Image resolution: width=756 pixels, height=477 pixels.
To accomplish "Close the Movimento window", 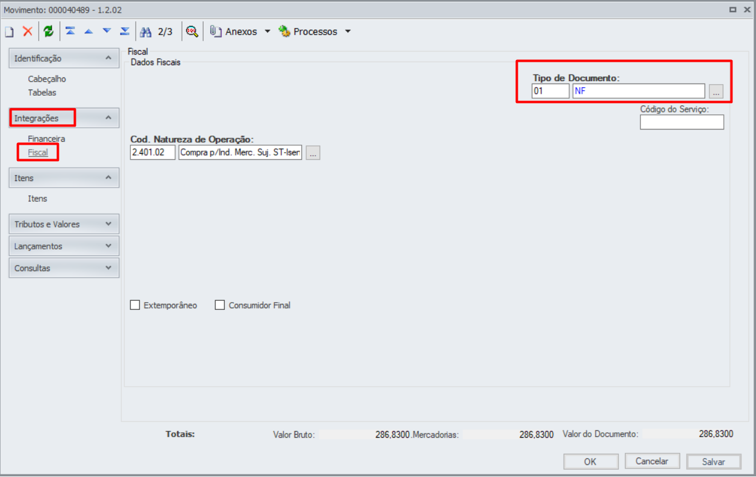I will pyautogui.click(x=746, y=9).
